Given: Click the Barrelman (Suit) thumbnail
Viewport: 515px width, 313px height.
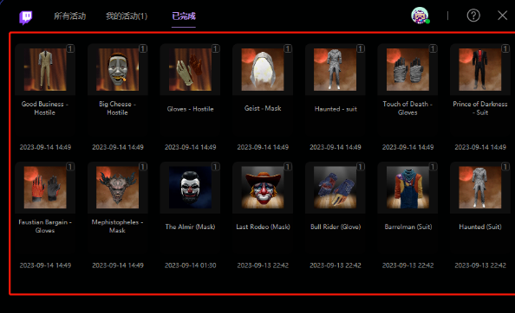Looking at the screenshot, I should (407, 188).
